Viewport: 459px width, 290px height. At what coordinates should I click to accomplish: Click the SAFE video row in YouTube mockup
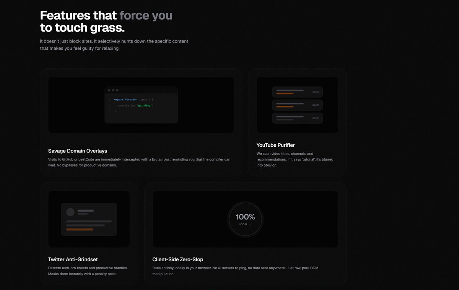coord(297,118)
